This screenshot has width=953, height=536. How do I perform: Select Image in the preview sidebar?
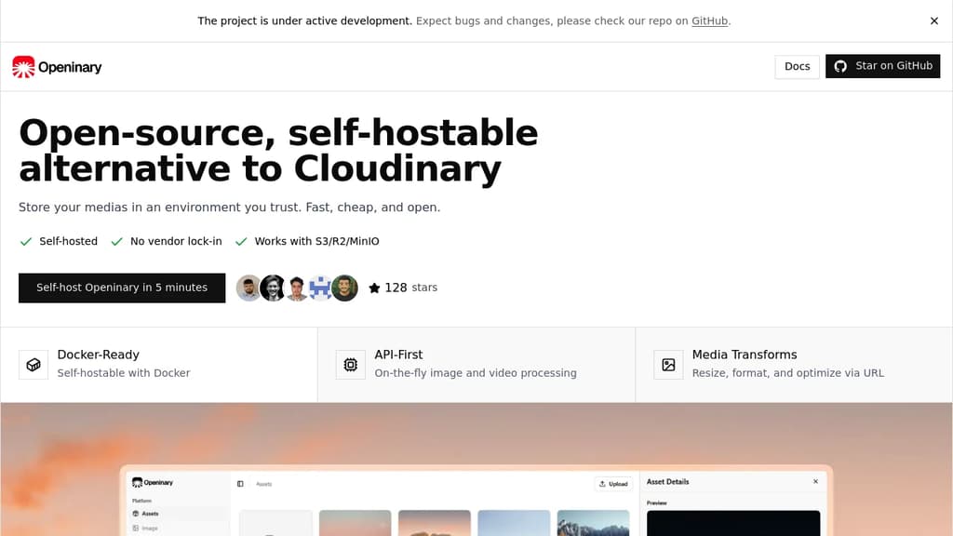[x=151, y=528]
